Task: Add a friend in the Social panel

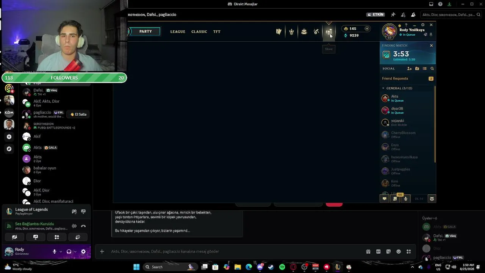Action: pyautogui.click(x=409, y=69)
